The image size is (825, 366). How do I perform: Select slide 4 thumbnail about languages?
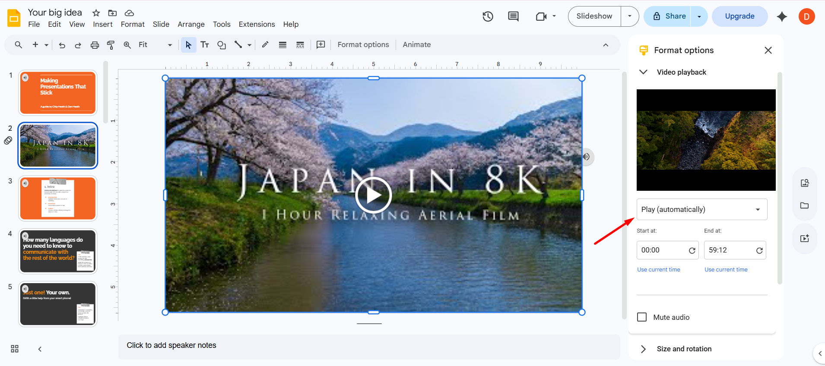58,251
